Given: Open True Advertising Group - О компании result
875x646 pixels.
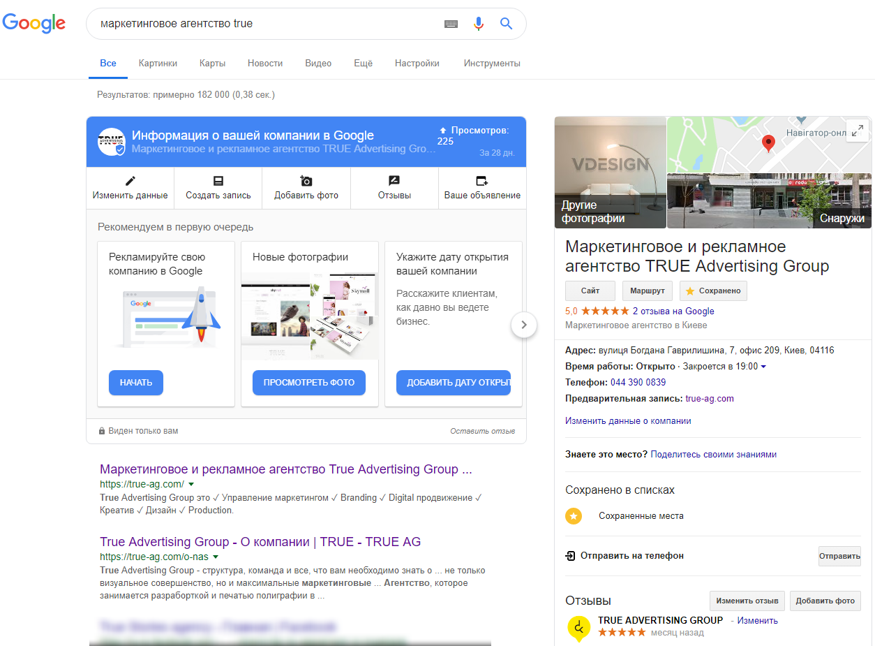Looking at the screenshot, I should point(260,542).
